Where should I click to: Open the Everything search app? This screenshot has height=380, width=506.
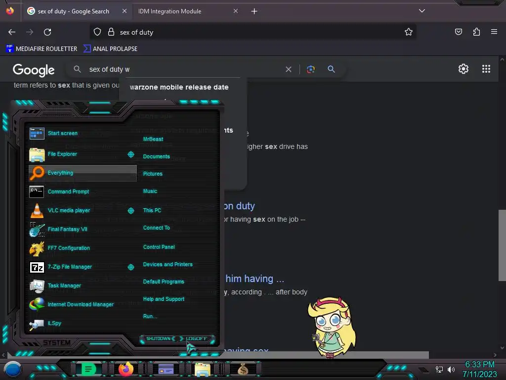click(x=83, y=173)
